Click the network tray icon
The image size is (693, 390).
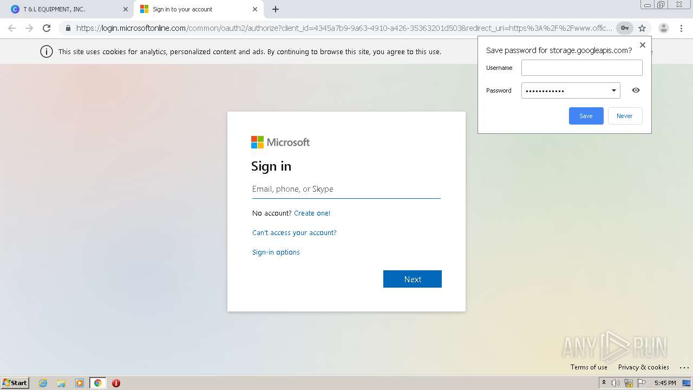pos(629,383)
